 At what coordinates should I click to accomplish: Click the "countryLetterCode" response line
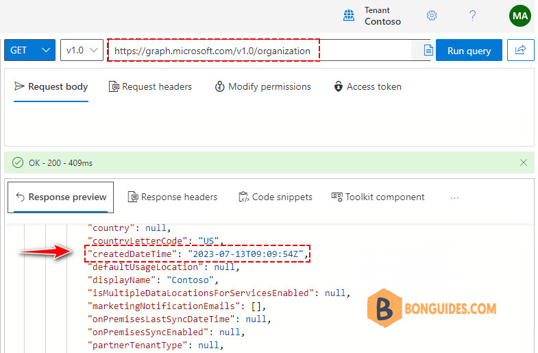click(156, 241)
